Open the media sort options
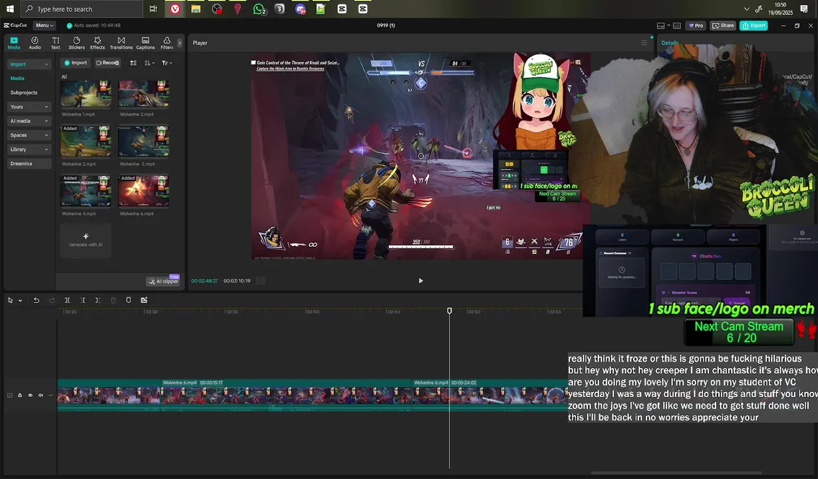 pos(149,63)
